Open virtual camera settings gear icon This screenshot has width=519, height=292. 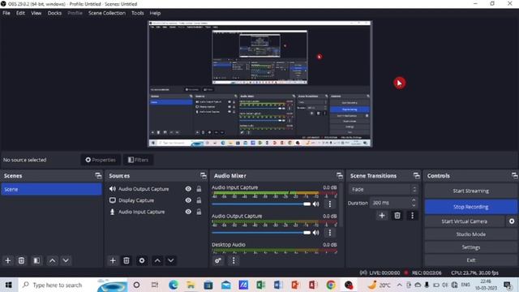pos(512,221)
